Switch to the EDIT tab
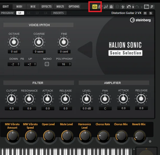 6,7
